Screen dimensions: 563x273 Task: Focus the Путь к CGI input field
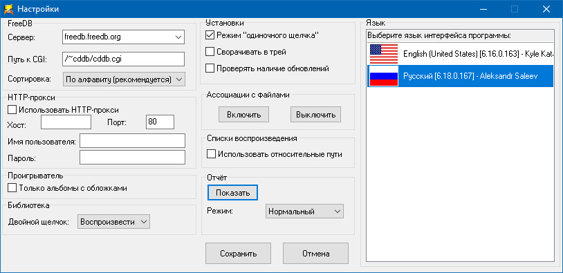(123, 59)
